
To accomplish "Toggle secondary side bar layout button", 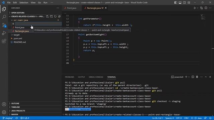I will (184, 3).
